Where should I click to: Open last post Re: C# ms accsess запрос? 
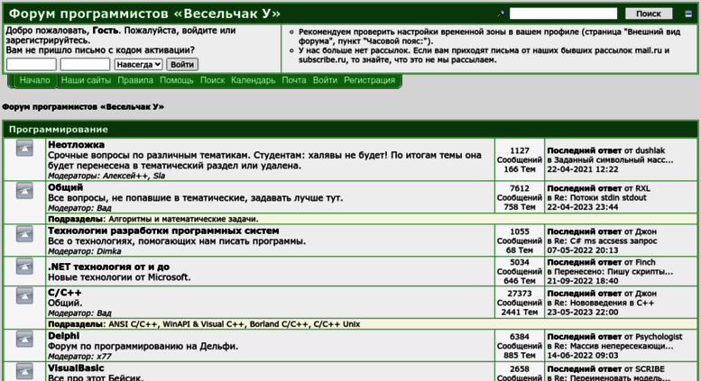[x=605, y=240]
